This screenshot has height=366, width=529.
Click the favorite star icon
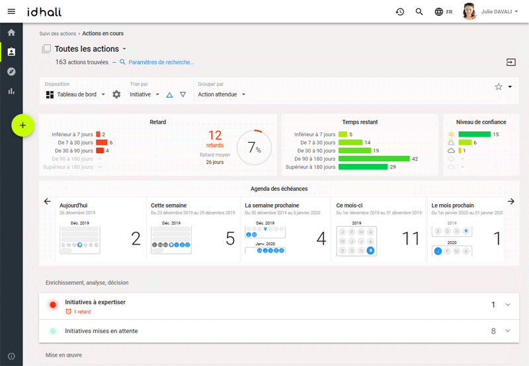coord(499,87)
